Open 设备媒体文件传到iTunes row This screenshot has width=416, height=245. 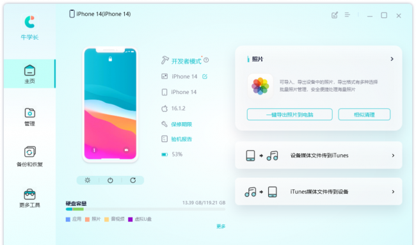point(318,155)
